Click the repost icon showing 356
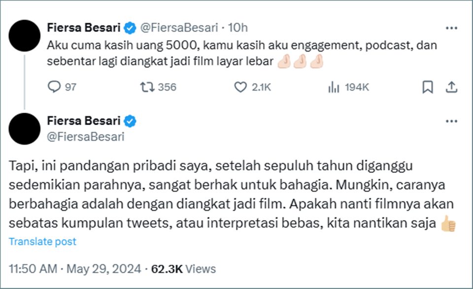 tap(146, 87)
